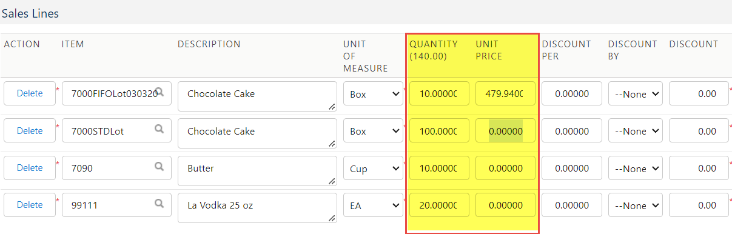Delete the Butter sales line
732x234 pixels.
pos(30,168)
